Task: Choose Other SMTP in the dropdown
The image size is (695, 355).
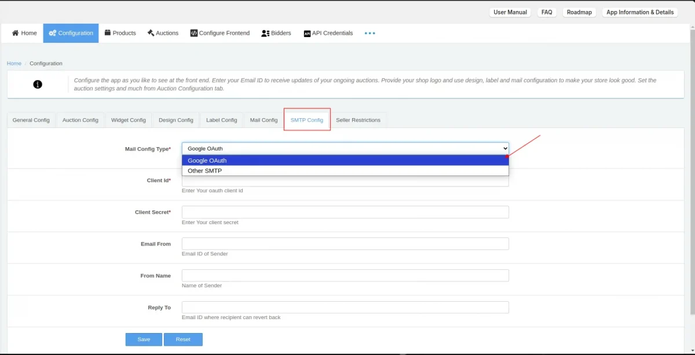Action: click(345, 170)
